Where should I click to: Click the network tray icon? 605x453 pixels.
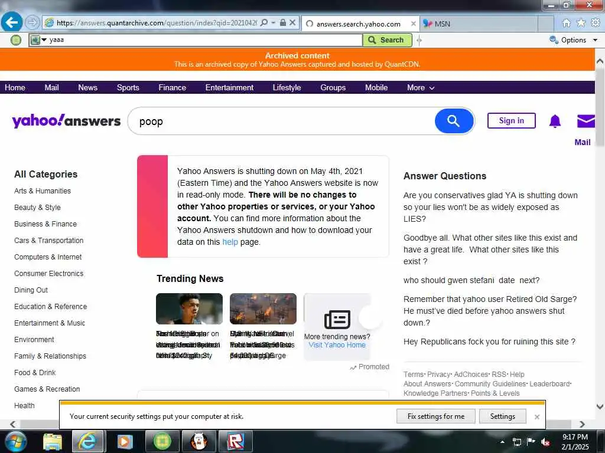517,442
